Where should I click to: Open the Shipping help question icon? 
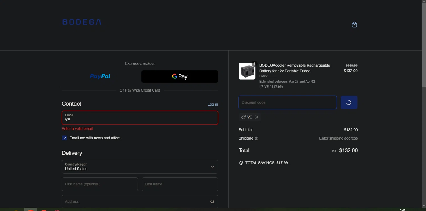(257, 138)
